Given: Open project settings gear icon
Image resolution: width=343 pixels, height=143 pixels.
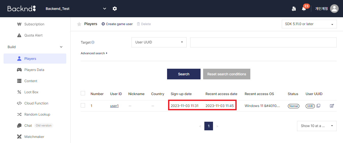Looking at the screenshot, I should coord(115,9).
